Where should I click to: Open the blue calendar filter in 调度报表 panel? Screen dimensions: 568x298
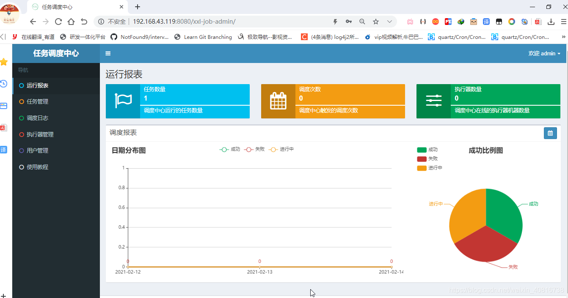550,133
